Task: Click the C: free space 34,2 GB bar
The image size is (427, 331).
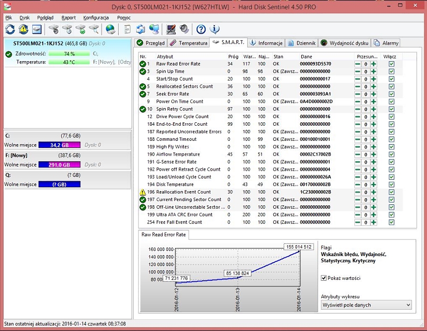Action: click(59, 145)
